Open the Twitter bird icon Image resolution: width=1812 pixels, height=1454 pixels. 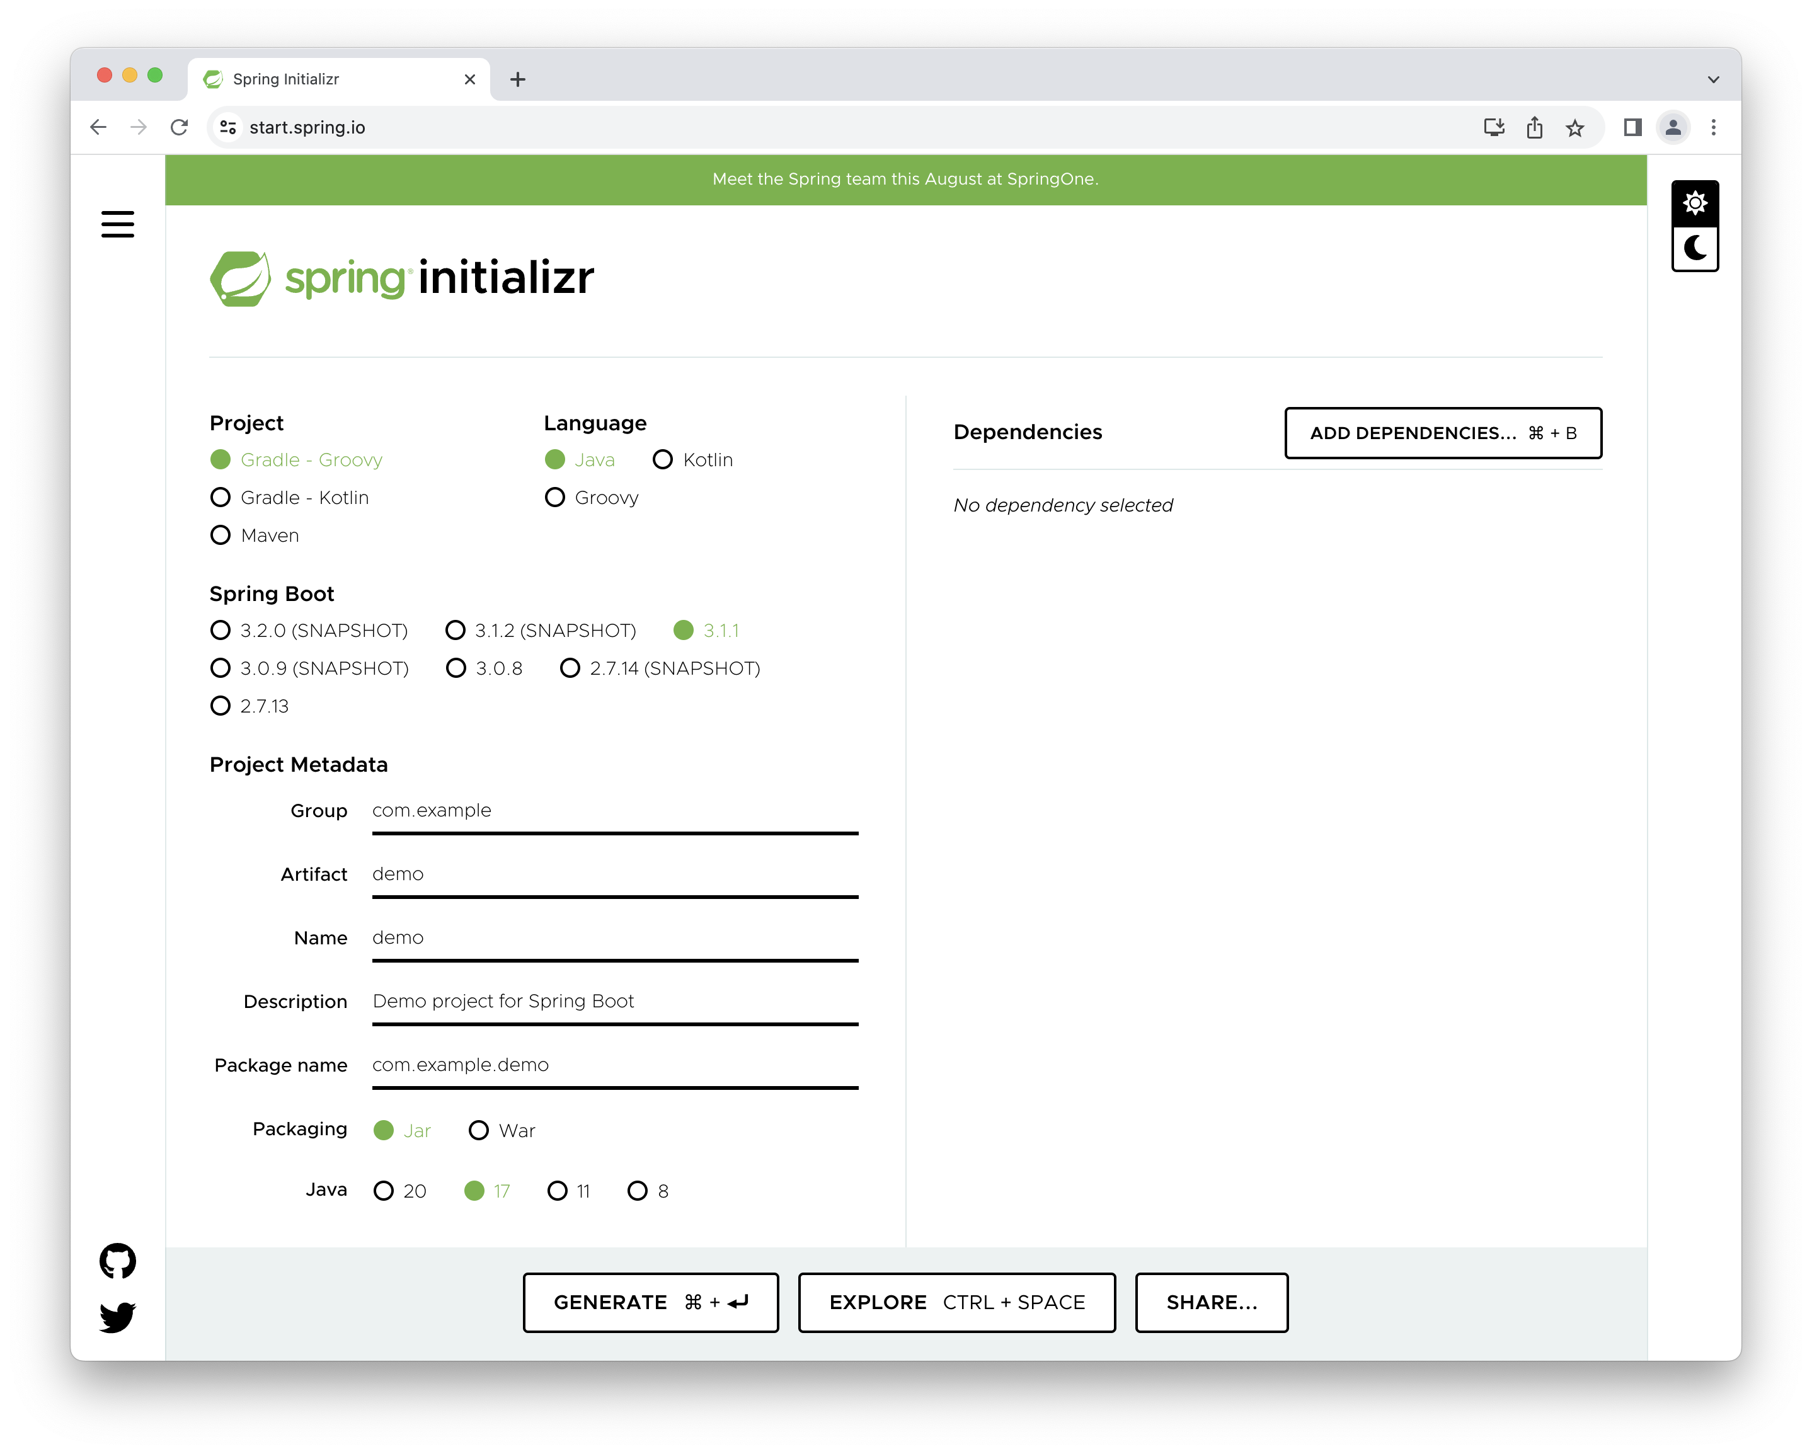(118, 1317)
